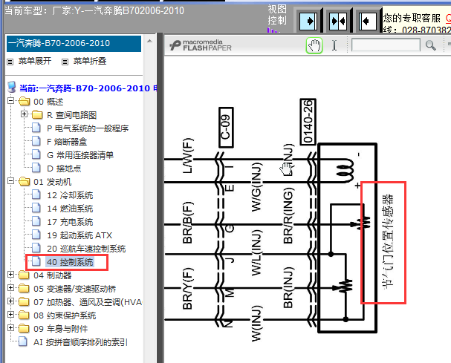Viewport: 451px width, 363px height.
Task: Select 08 约束保护系统 tree item
Action: [65, 315]
